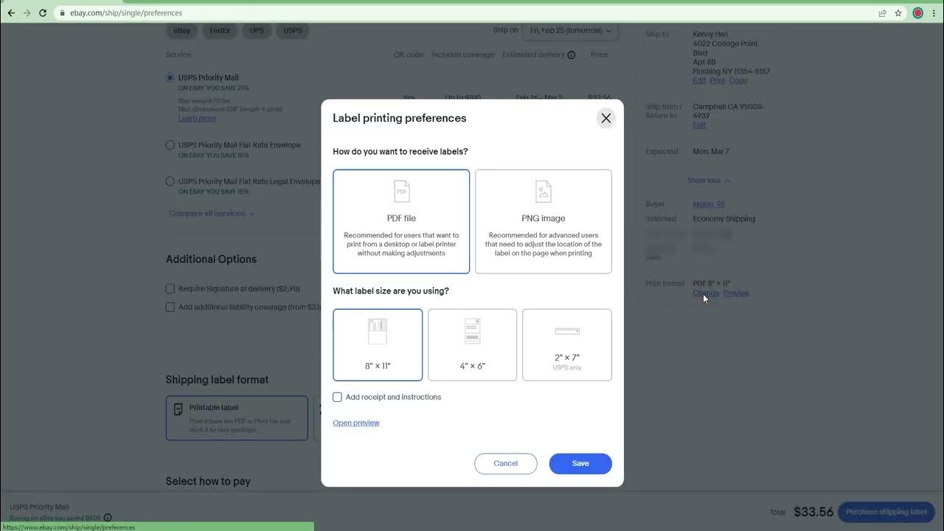Select the PDF file label format card
This screenshot has height=531, width=944.
[x=401, y=221]
